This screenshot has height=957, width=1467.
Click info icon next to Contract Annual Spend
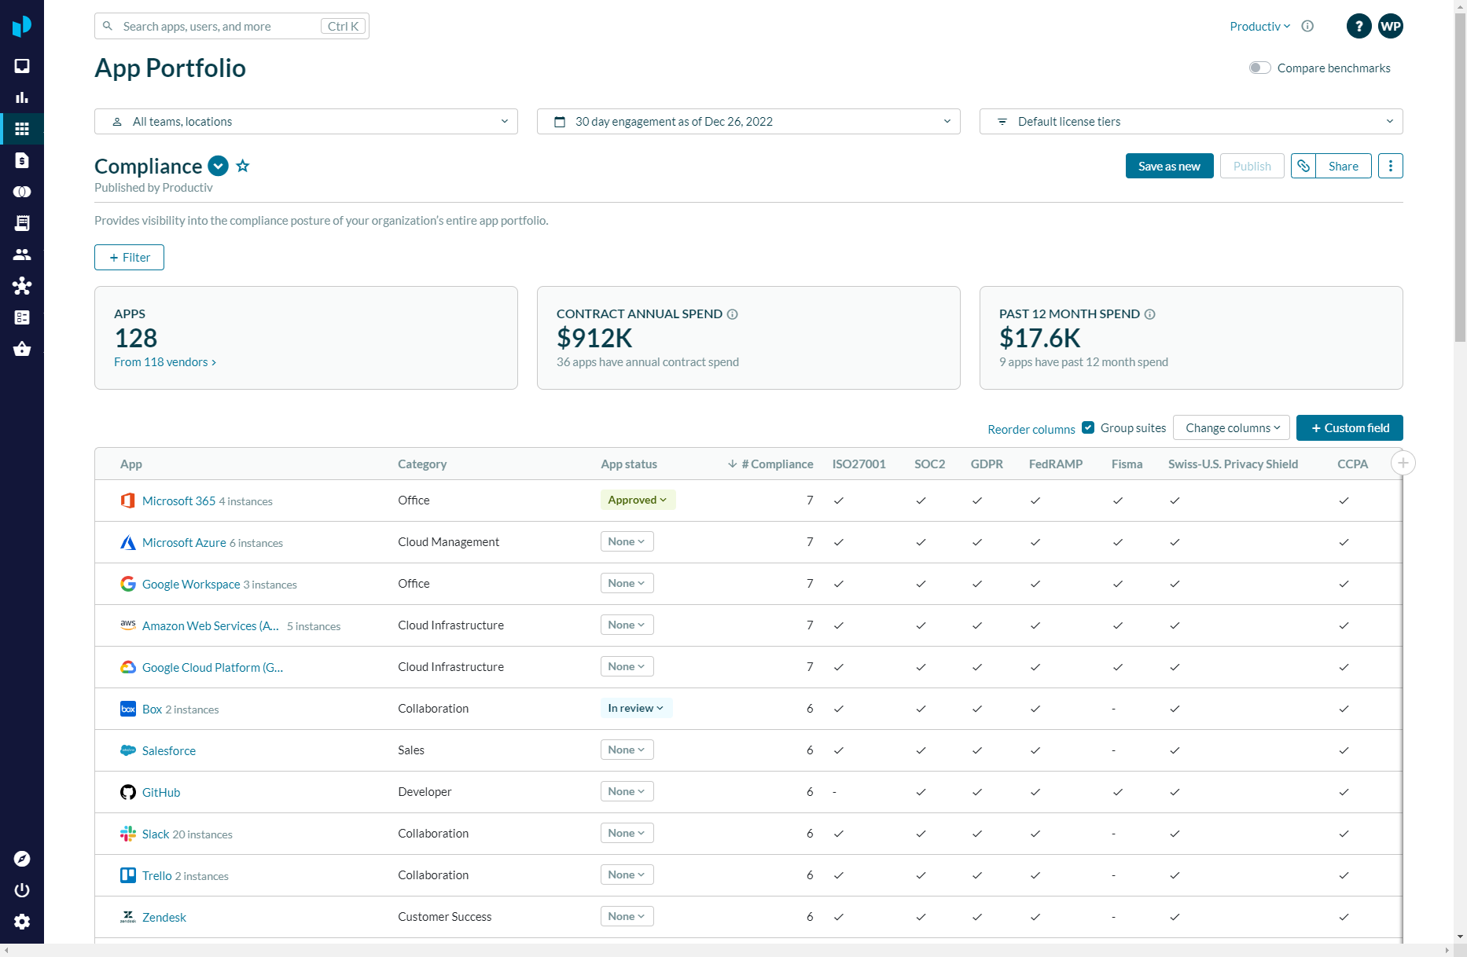(x=732, y=314)
